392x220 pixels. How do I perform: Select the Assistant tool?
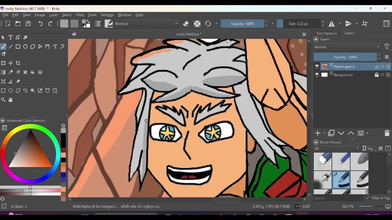3,81
